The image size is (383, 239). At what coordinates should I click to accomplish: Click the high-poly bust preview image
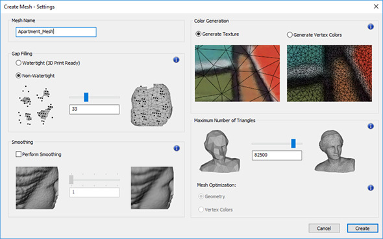point(334,151)
